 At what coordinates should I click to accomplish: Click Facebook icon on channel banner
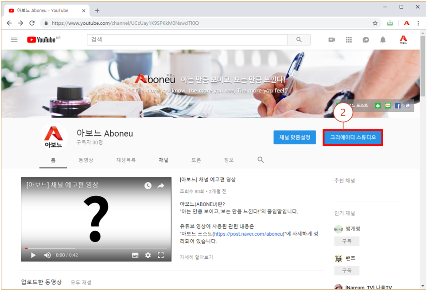pyautogui.click(x=398, y=106)
